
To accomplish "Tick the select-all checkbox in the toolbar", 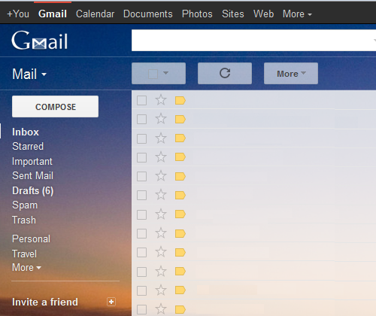I will coord(153,74).
